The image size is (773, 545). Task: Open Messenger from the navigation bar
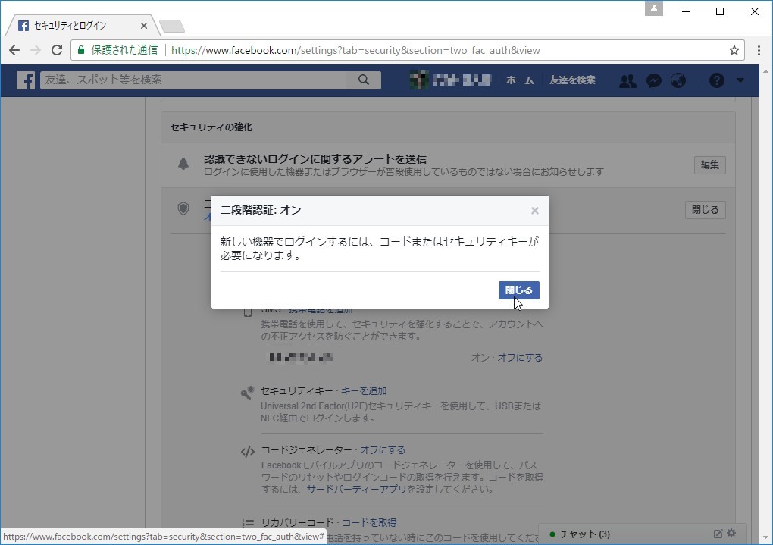coord(653,80)
